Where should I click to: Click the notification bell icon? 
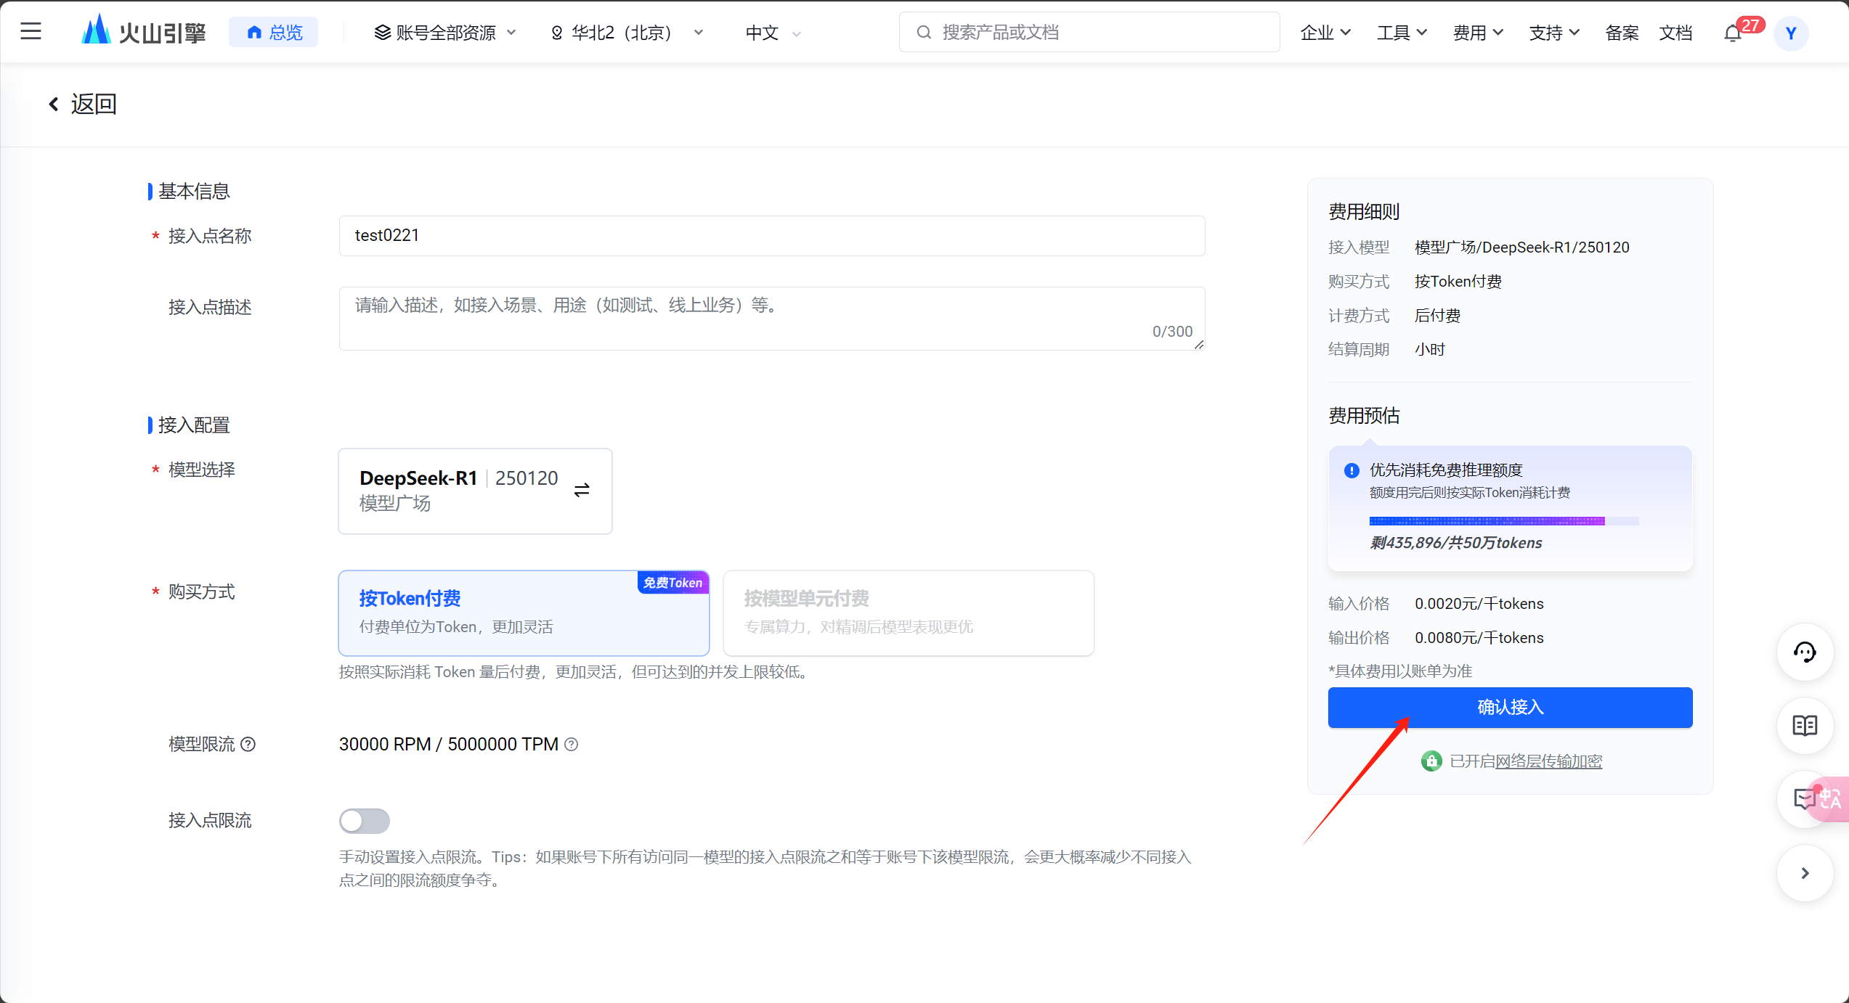pos(1733,33)
